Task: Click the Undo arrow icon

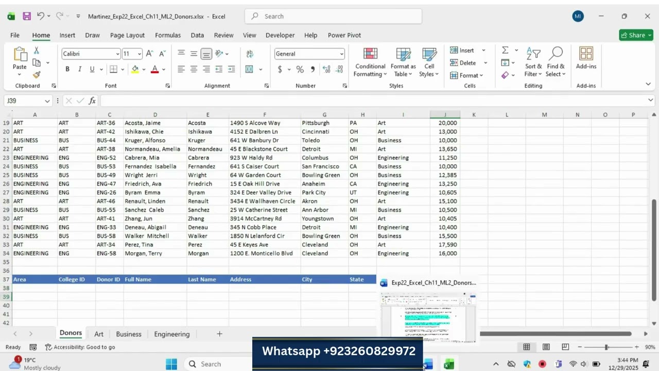Action: [40, 16]
